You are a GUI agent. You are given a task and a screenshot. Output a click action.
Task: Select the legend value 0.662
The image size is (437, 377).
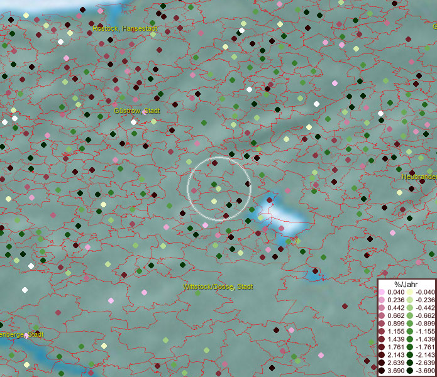tap(396, 316)
